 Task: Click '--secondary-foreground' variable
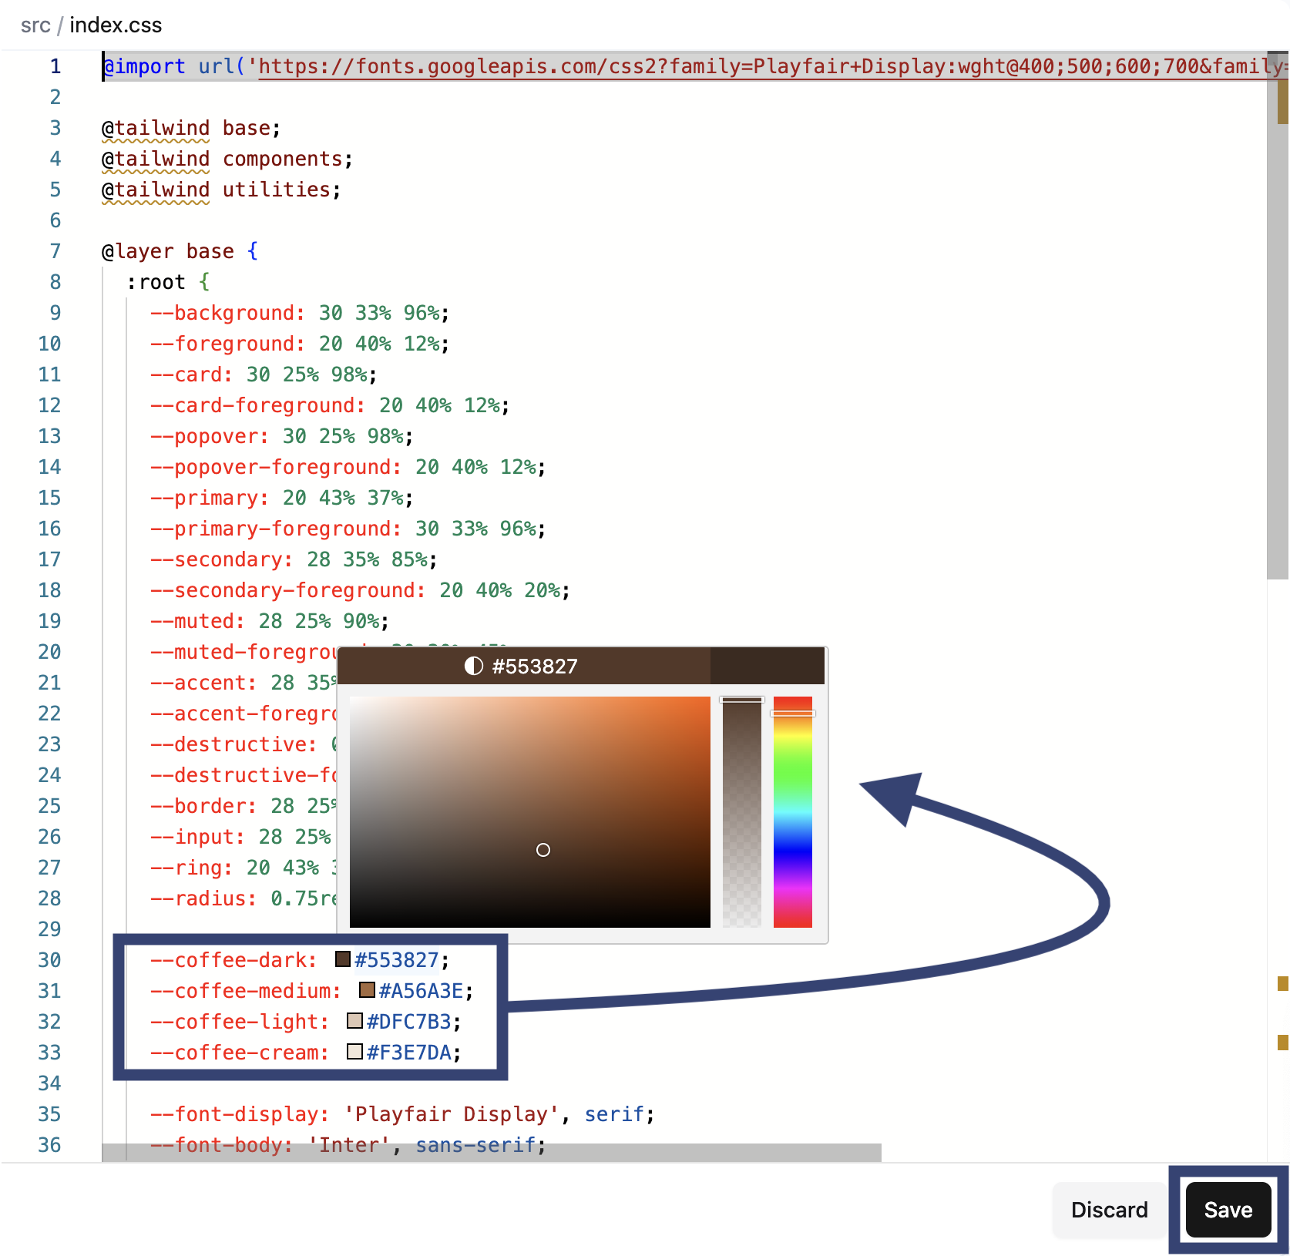[283, 590]
